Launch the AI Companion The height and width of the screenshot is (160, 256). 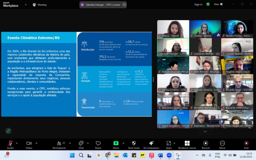point(151,144)
